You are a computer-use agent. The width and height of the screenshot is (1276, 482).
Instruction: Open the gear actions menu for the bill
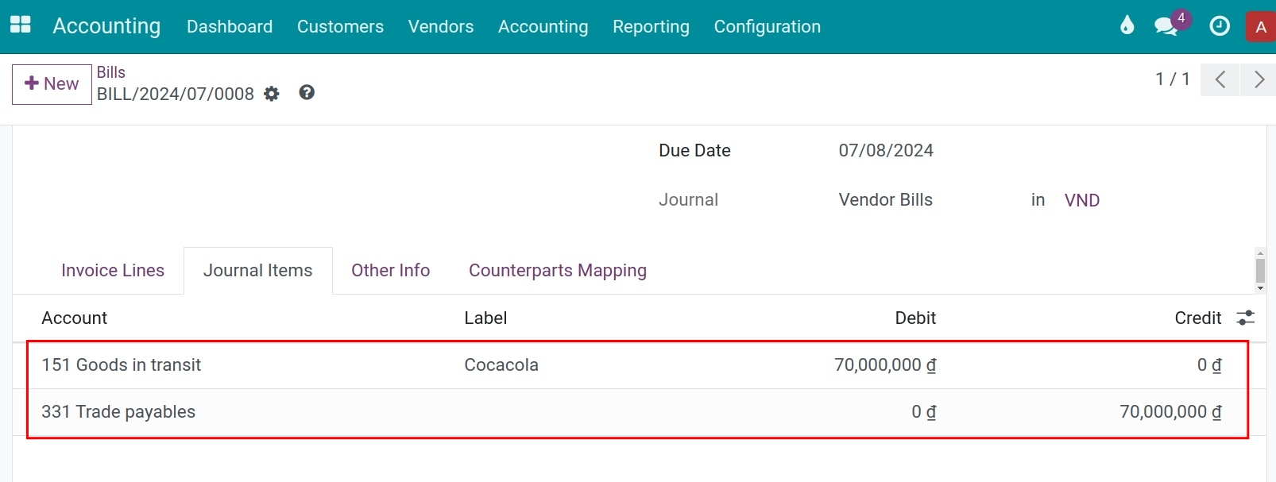coord(272,94)
